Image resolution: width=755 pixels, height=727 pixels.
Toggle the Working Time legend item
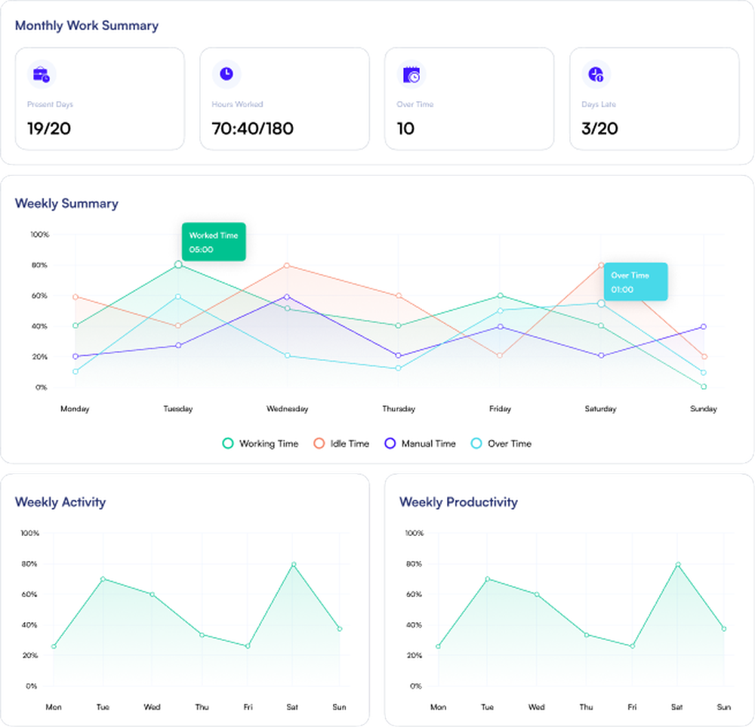point(260,443)
